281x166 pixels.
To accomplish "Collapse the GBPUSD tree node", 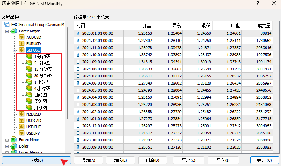I will point(14,50).
